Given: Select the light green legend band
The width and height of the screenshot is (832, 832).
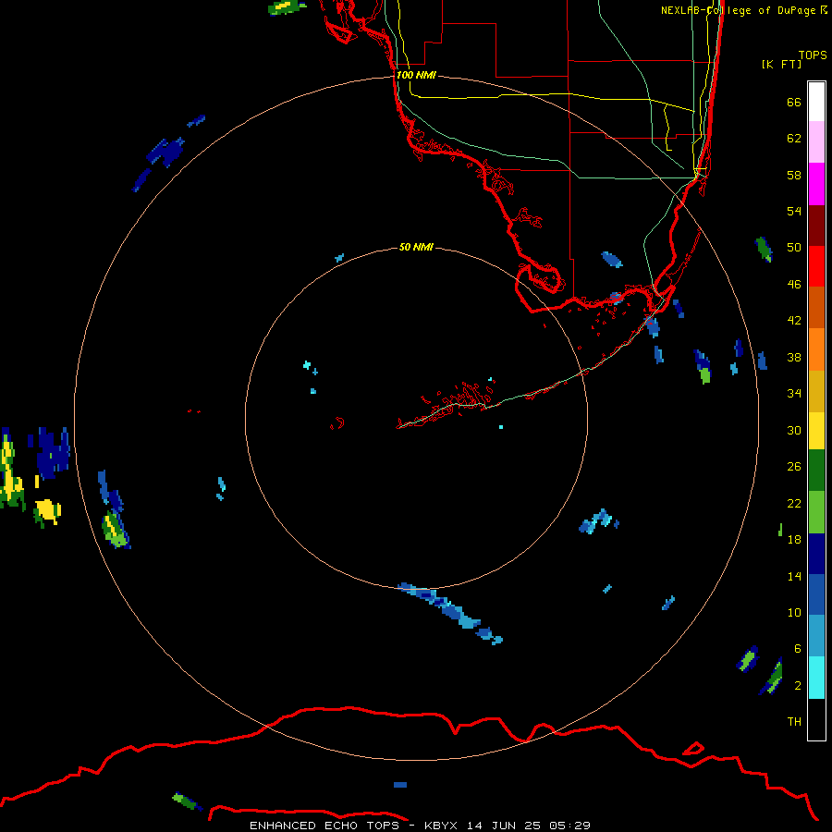Looking at the screenshot, I should point(816,512).
